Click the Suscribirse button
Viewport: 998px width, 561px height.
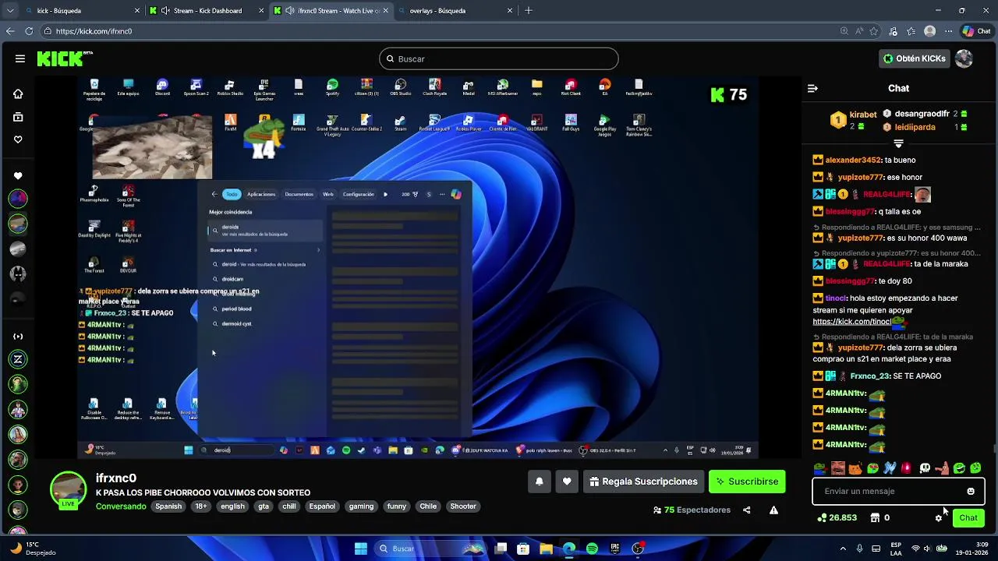[x=747, y=482]
